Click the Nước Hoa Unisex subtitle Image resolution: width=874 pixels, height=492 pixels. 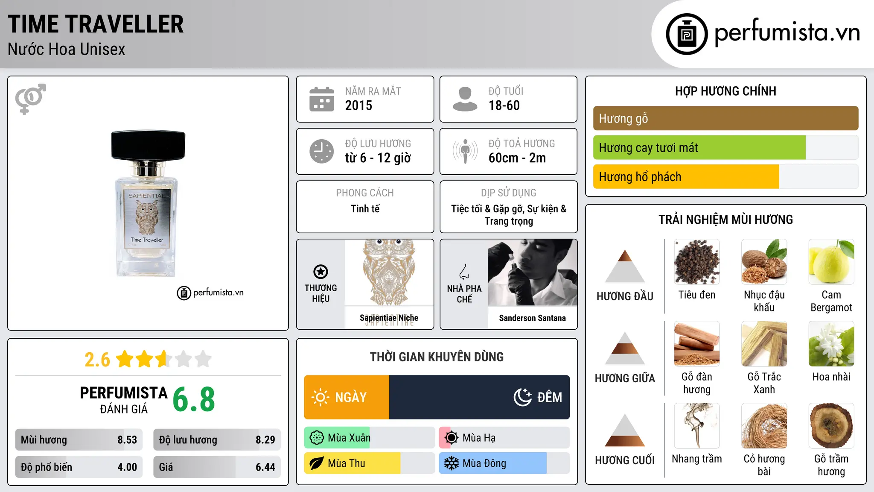67,50
